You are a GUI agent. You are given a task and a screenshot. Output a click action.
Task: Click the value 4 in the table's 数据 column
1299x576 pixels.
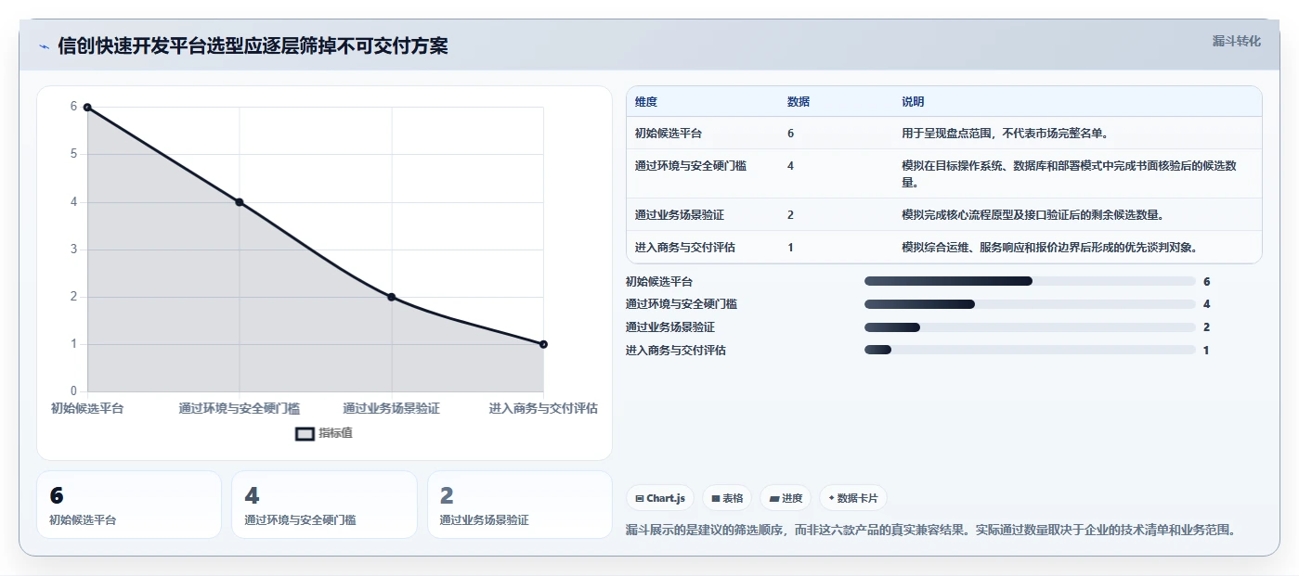point(790,166)
